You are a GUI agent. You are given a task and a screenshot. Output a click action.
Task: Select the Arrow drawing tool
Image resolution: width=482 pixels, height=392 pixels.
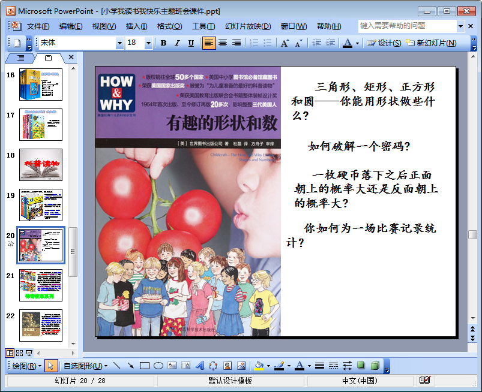coord(131,366)
